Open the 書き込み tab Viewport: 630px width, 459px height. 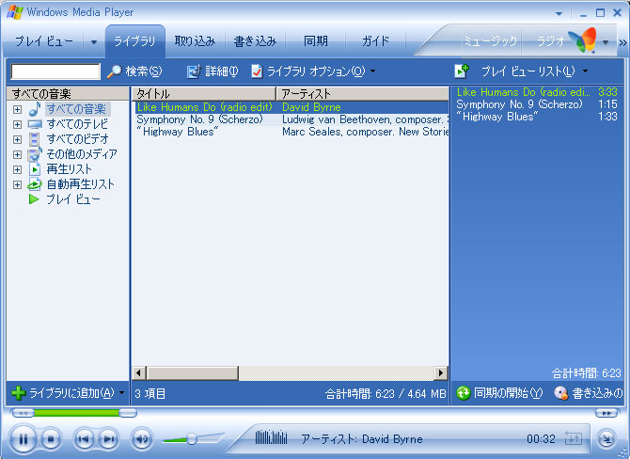[x=255, y=41]
